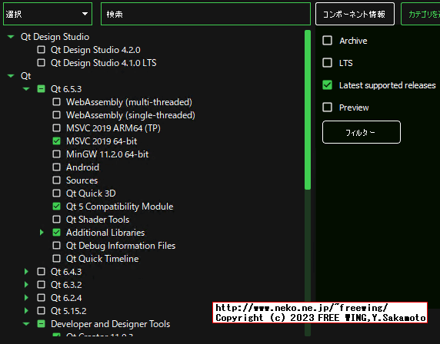Select the Qt Quick Timeline label
This screenshot has width=440, height=344.
102,259
